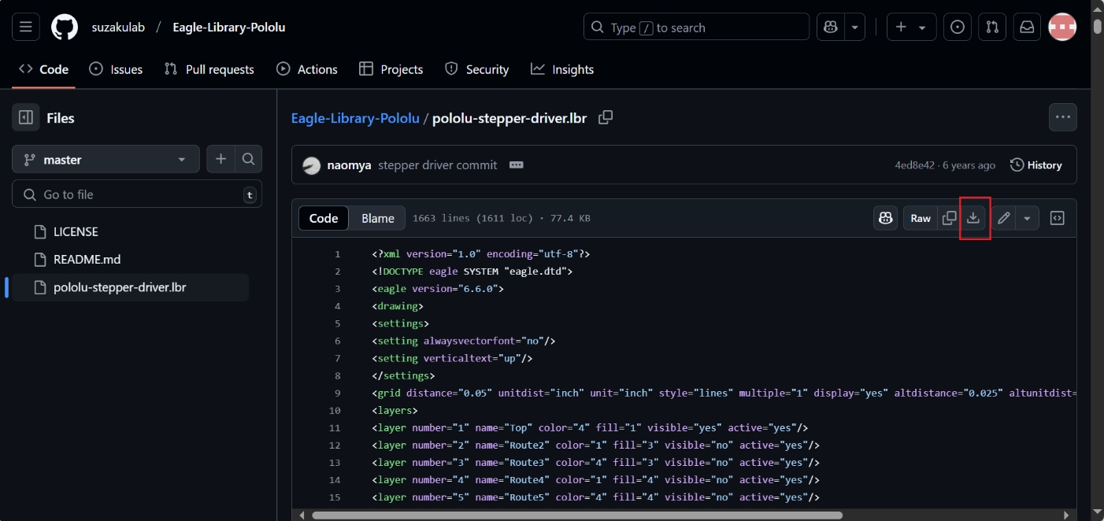Go to GitHub homepage via Octocat logo
This screenshot has width=1104, height=521.
pos(65,27)
